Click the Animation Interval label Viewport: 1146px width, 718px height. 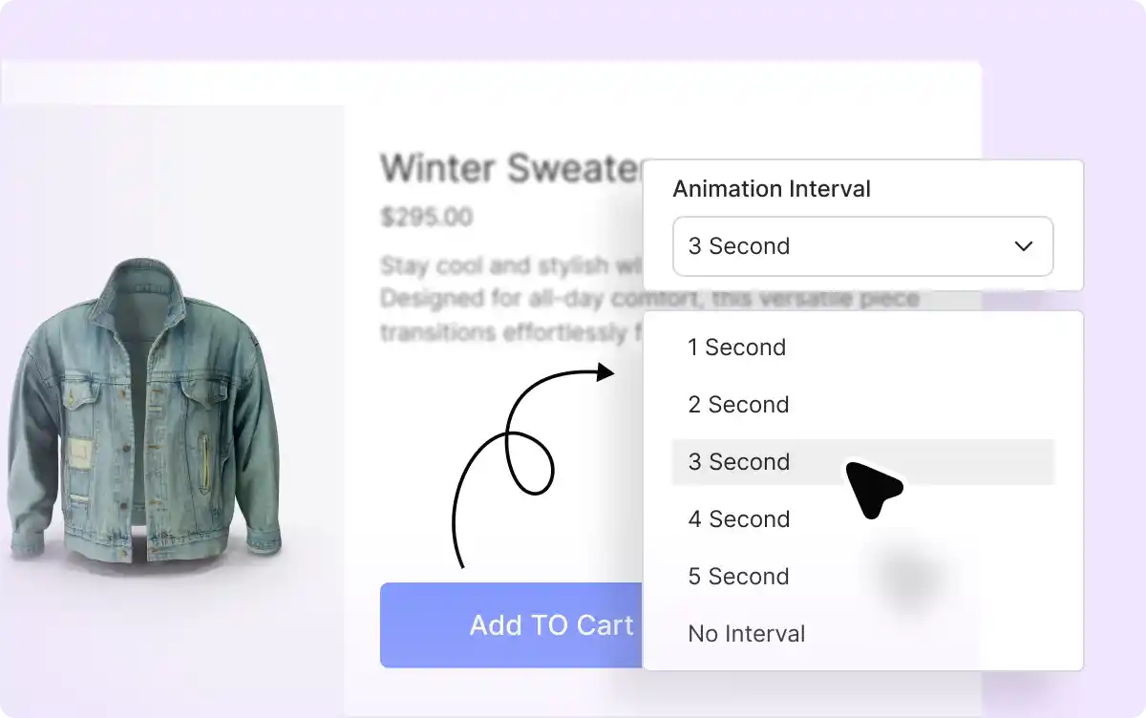pos(772,189)
